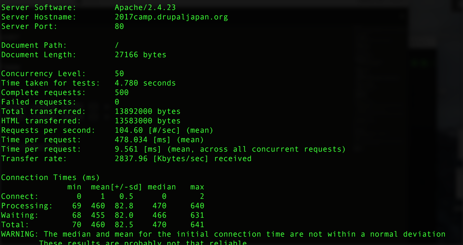Viewport: 463px width, 245px height.
Task: Click the 13892000 bytes total transferred
Action: click(x=147, y=111)
